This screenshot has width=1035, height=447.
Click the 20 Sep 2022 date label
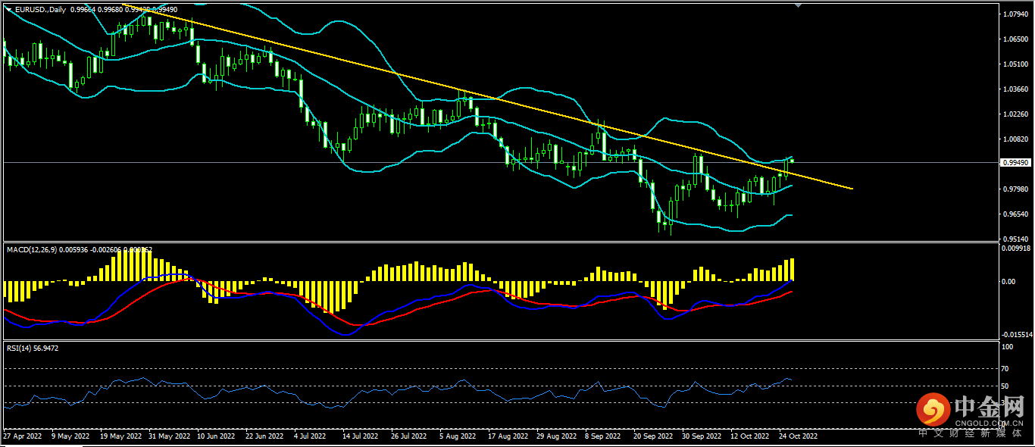pyautogui.click(x=653, y=437)
